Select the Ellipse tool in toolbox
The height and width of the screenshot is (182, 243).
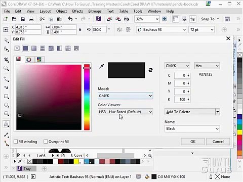tap(6, 105)
